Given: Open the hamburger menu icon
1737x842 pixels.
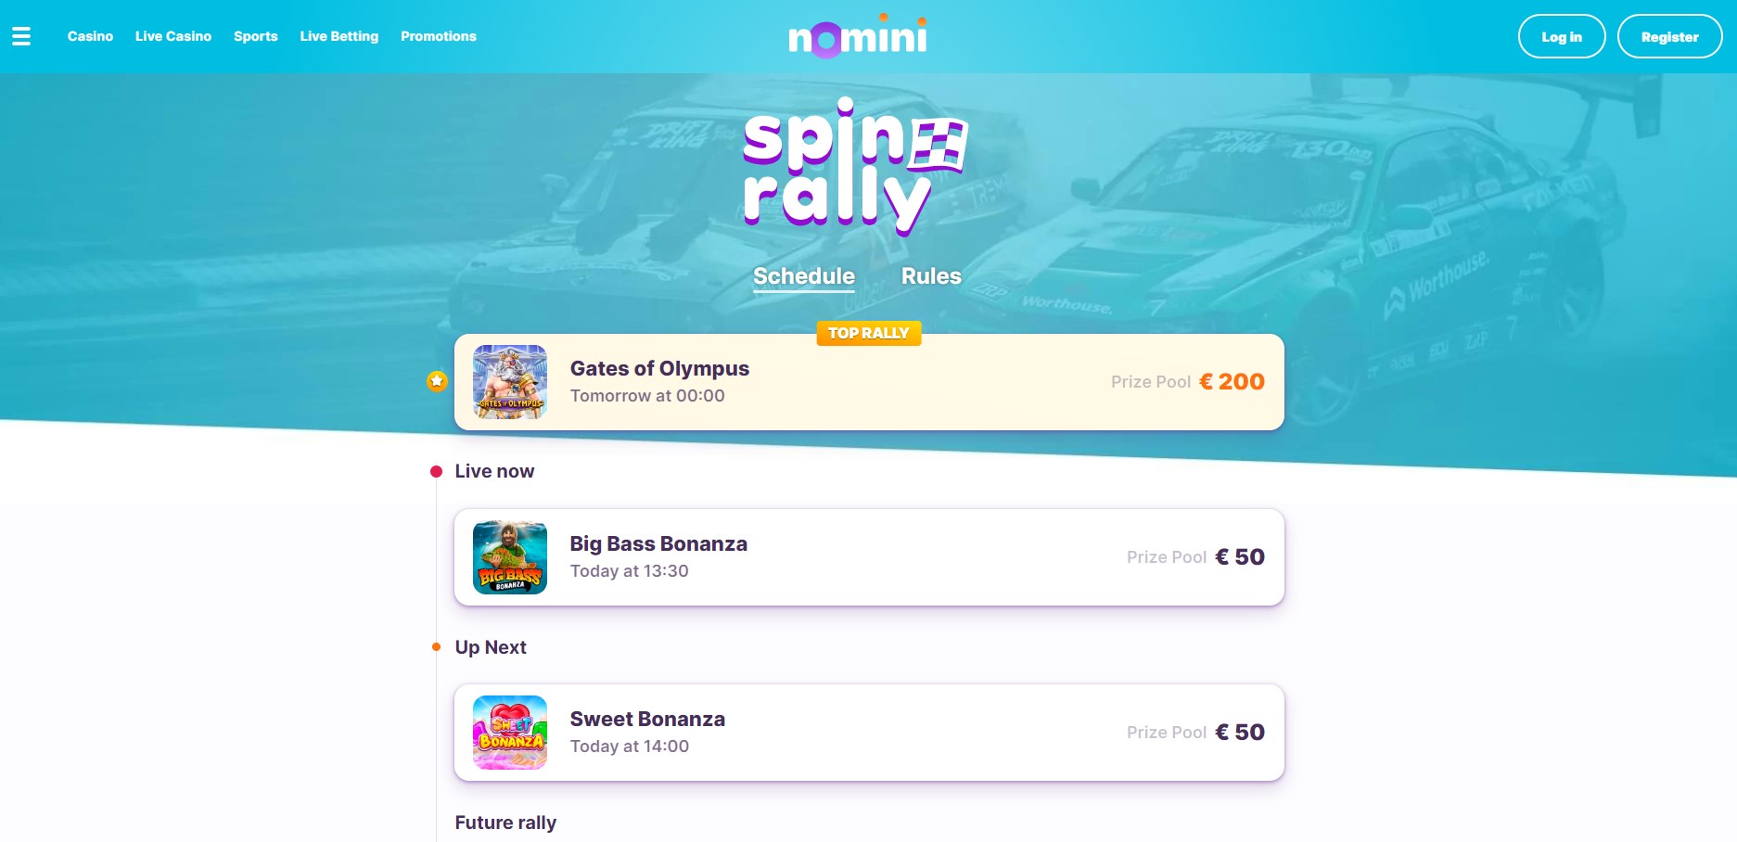Looking at the screenshot, I should [21, 36].
